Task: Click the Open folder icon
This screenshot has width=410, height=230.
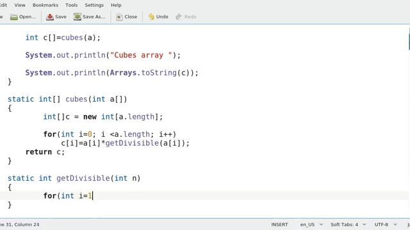Action: [14, 17]
